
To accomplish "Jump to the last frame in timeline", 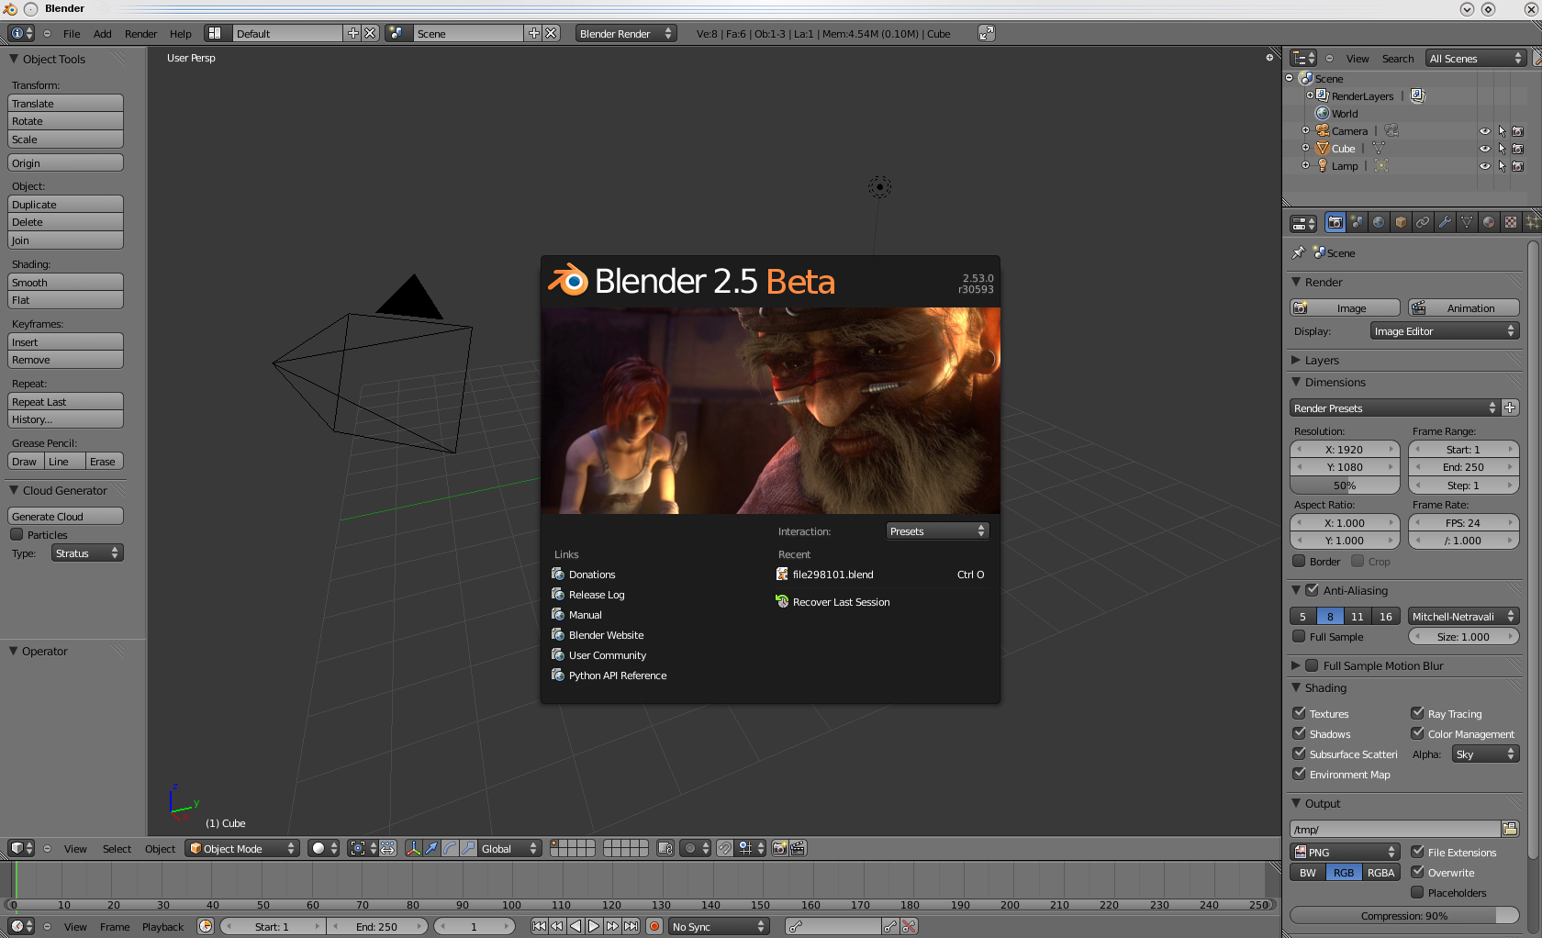I will 631,926.
